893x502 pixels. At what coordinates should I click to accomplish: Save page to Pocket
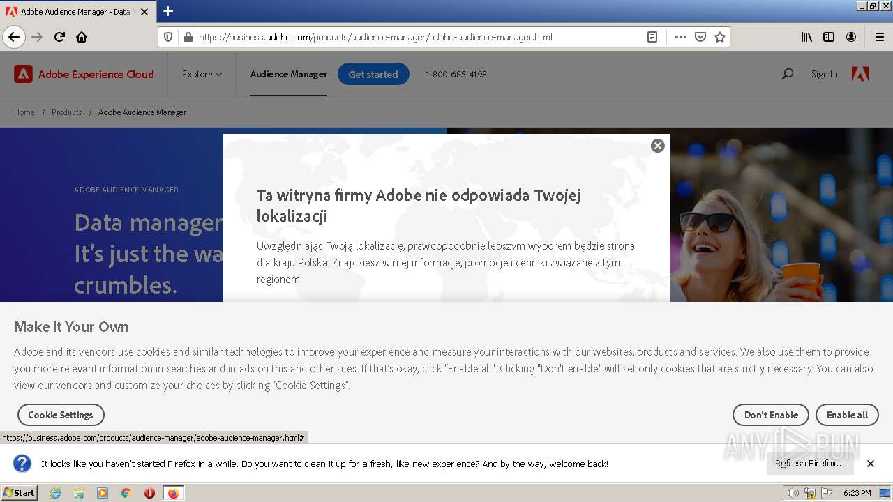[x=700, y=37]
